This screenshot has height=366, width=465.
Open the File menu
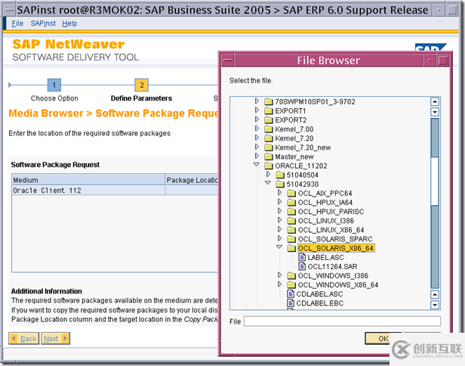[17, 23]
